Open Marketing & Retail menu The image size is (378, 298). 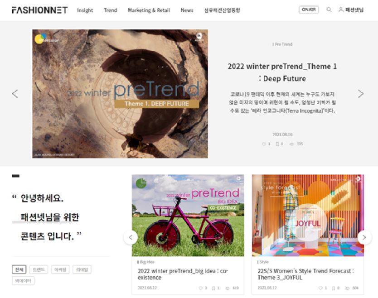pyautogui.click(x=149, y=10)
